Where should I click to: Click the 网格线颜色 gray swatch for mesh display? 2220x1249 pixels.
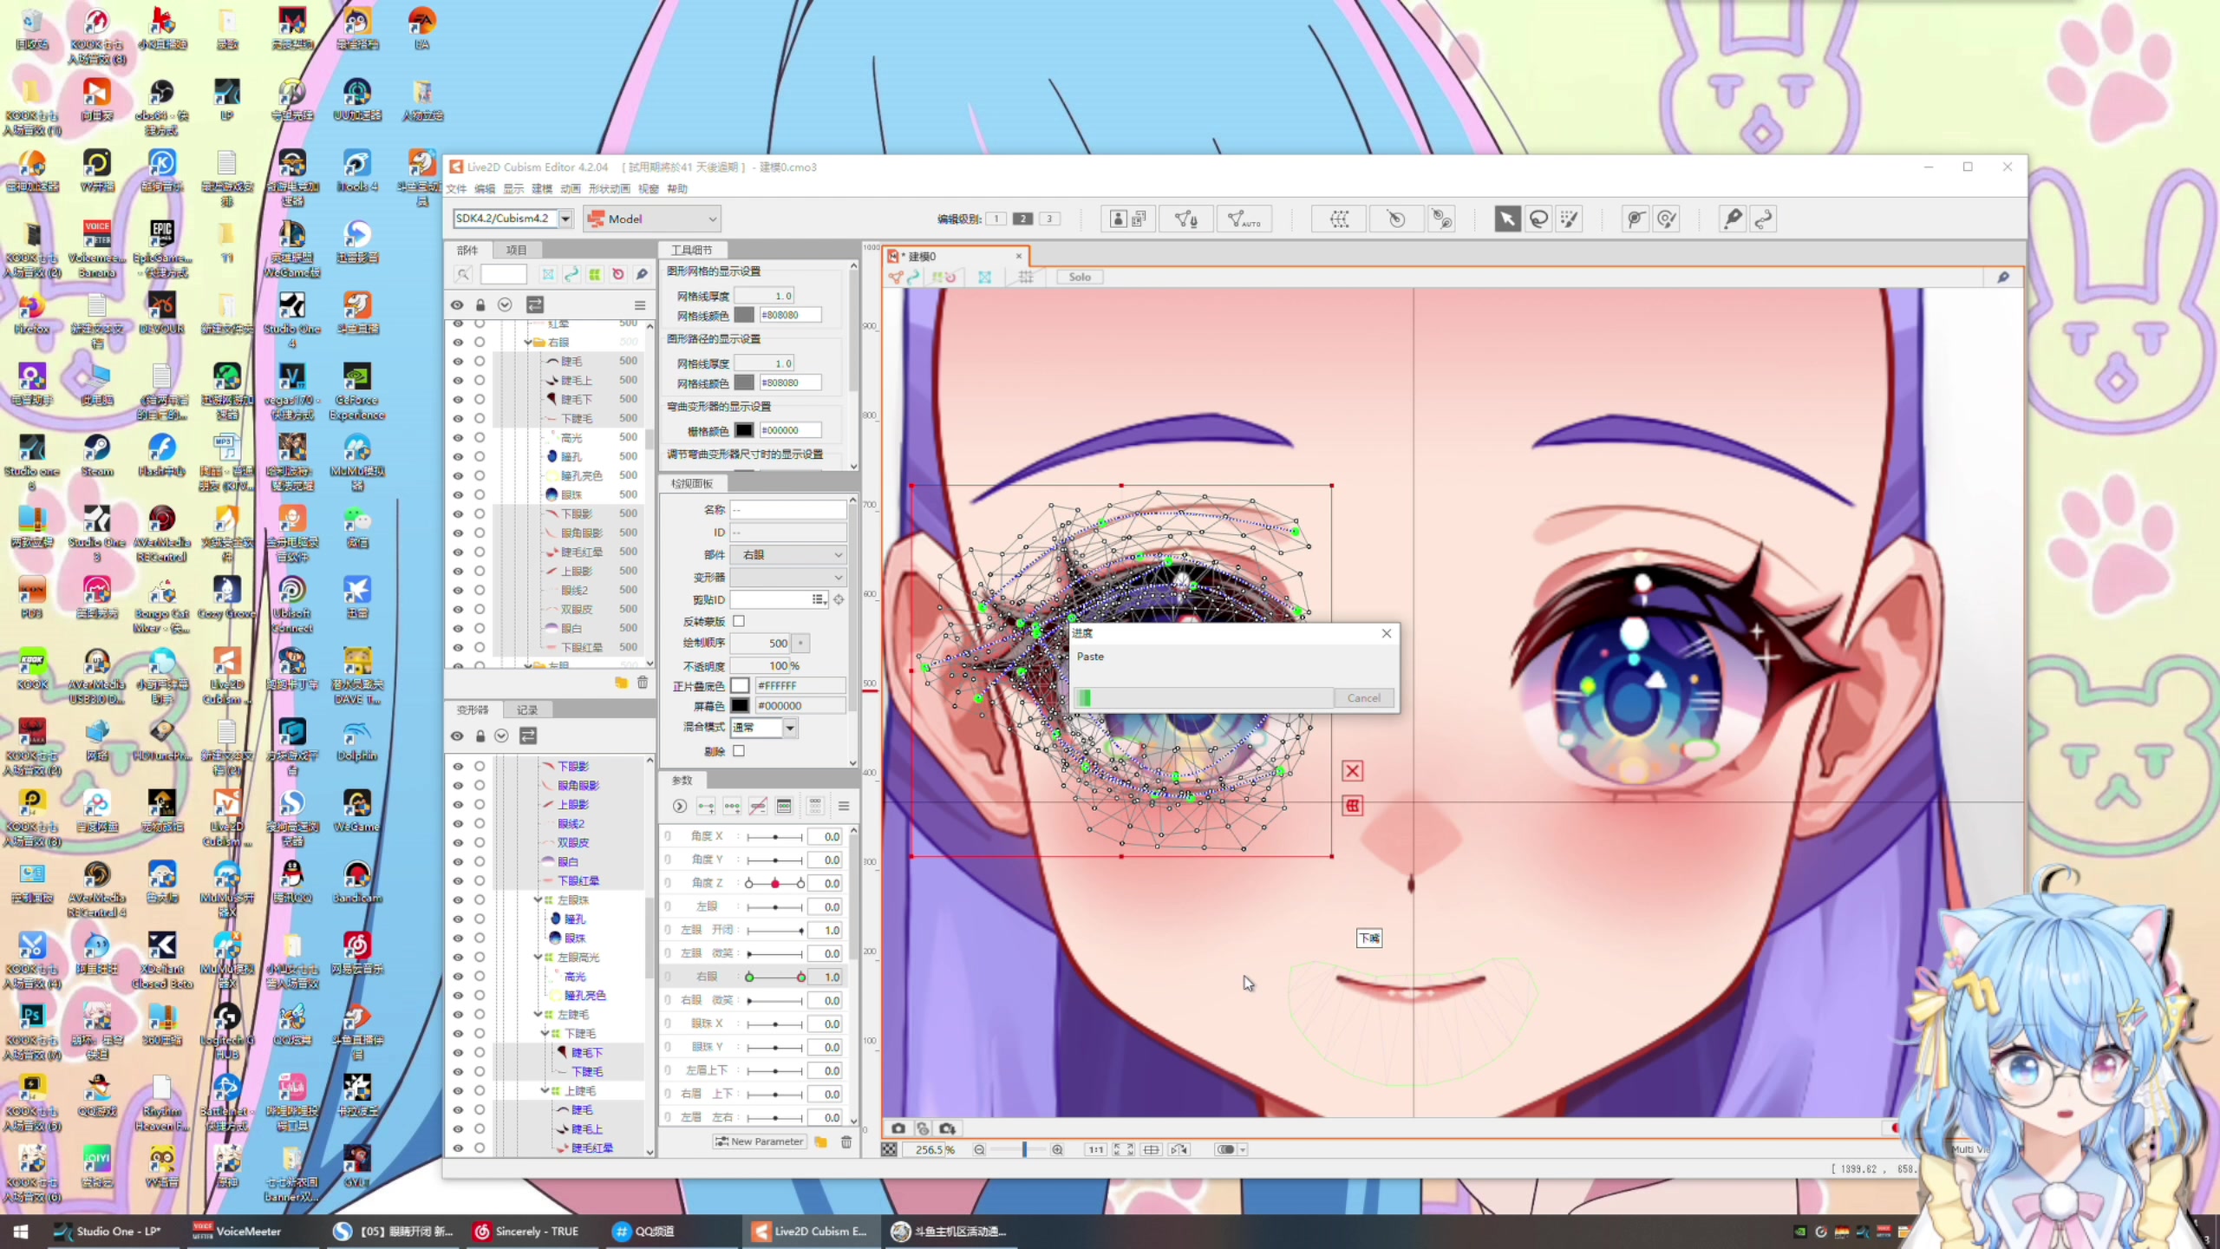tap(744, 315)
